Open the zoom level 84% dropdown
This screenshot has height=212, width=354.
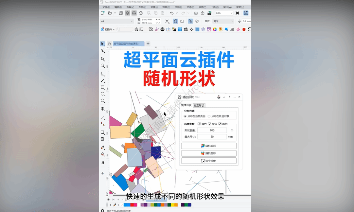[231, 13]
